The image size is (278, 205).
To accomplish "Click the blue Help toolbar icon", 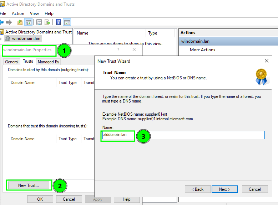I will (58, 22).
